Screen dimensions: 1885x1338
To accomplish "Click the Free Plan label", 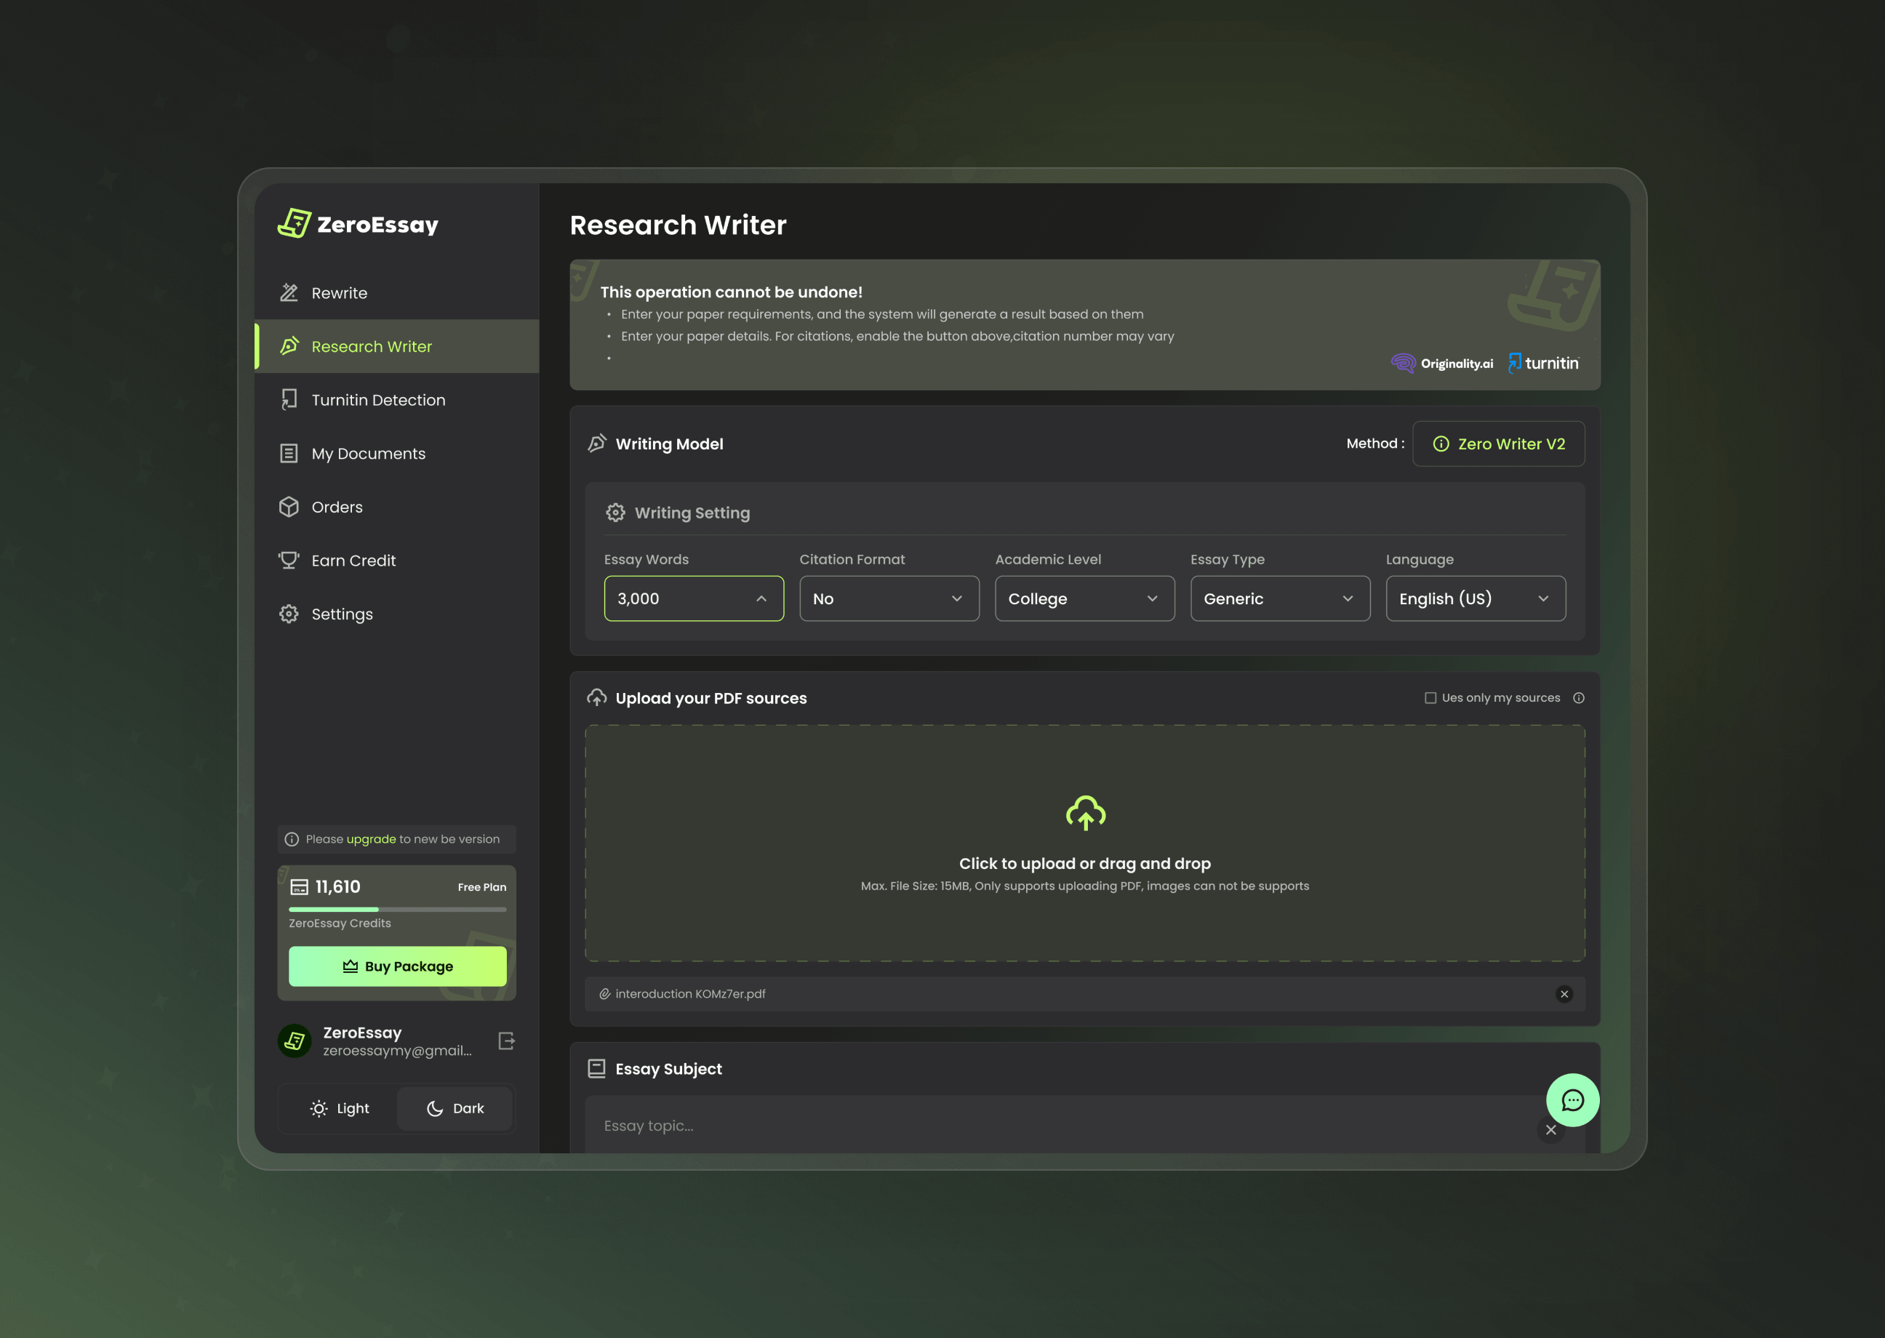I will click(482, 886).
